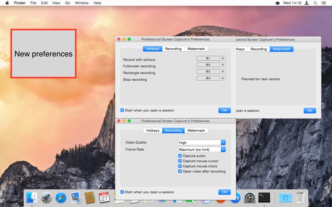Click the ⌘4 Stop recording hotkey field
Viewport: 332px width, 207px height.
pos(208,78)
